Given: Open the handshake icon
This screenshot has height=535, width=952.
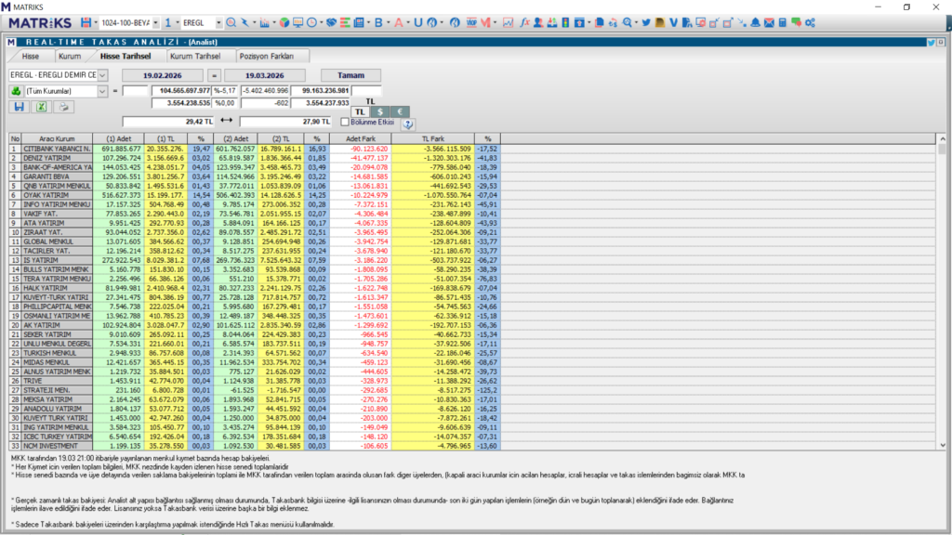Looking at the screenshot, I should [331, 22].
